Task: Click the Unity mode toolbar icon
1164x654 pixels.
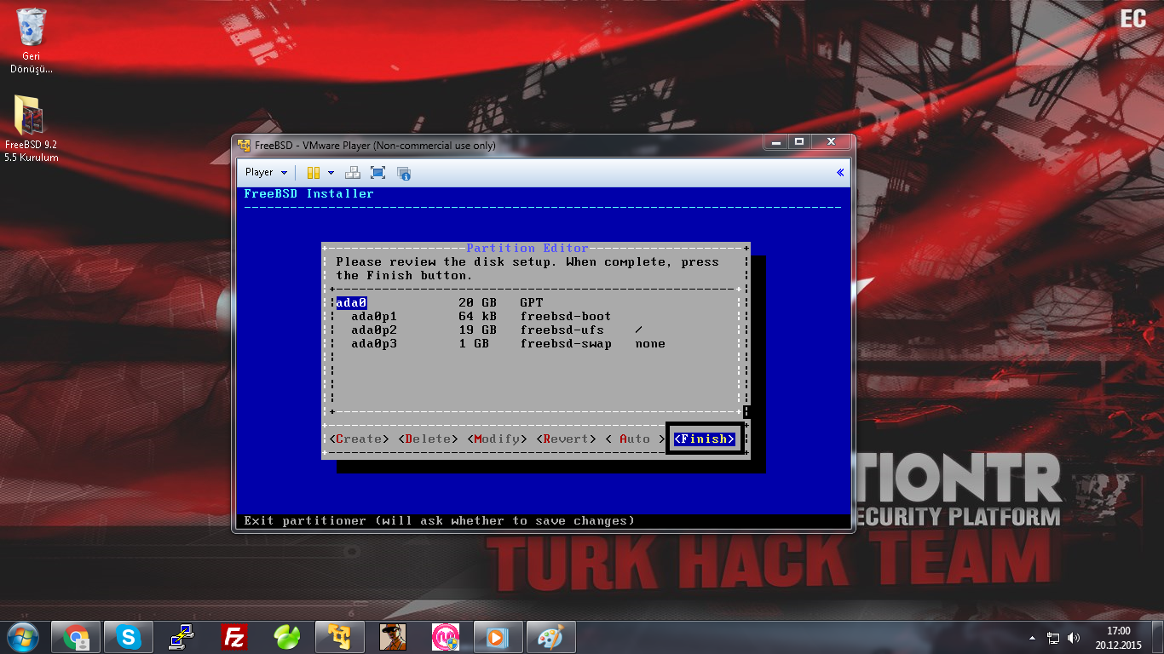Action: (x=405, y=173)
